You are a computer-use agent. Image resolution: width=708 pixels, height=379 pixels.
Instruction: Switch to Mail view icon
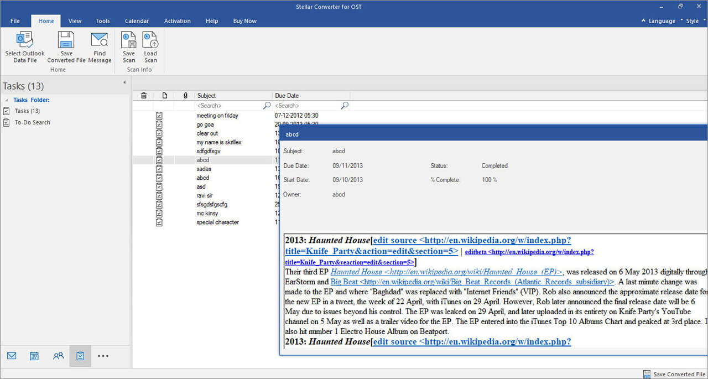(12, 356)
